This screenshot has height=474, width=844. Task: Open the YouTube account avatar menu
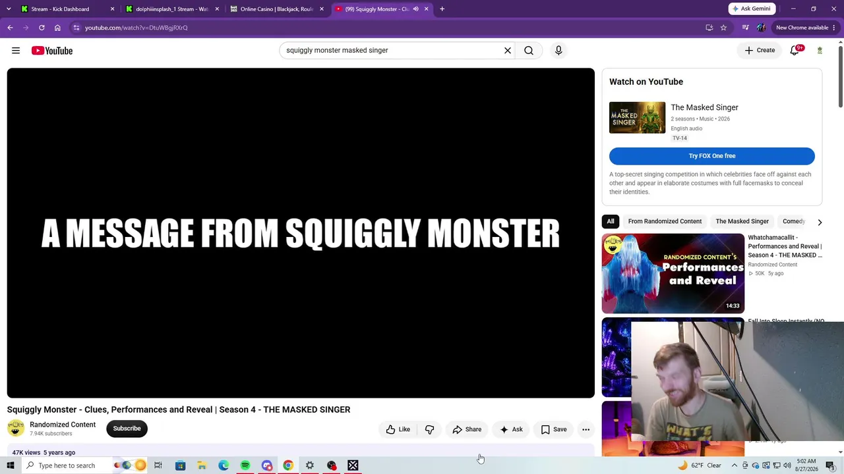click(x=820, y=51)
